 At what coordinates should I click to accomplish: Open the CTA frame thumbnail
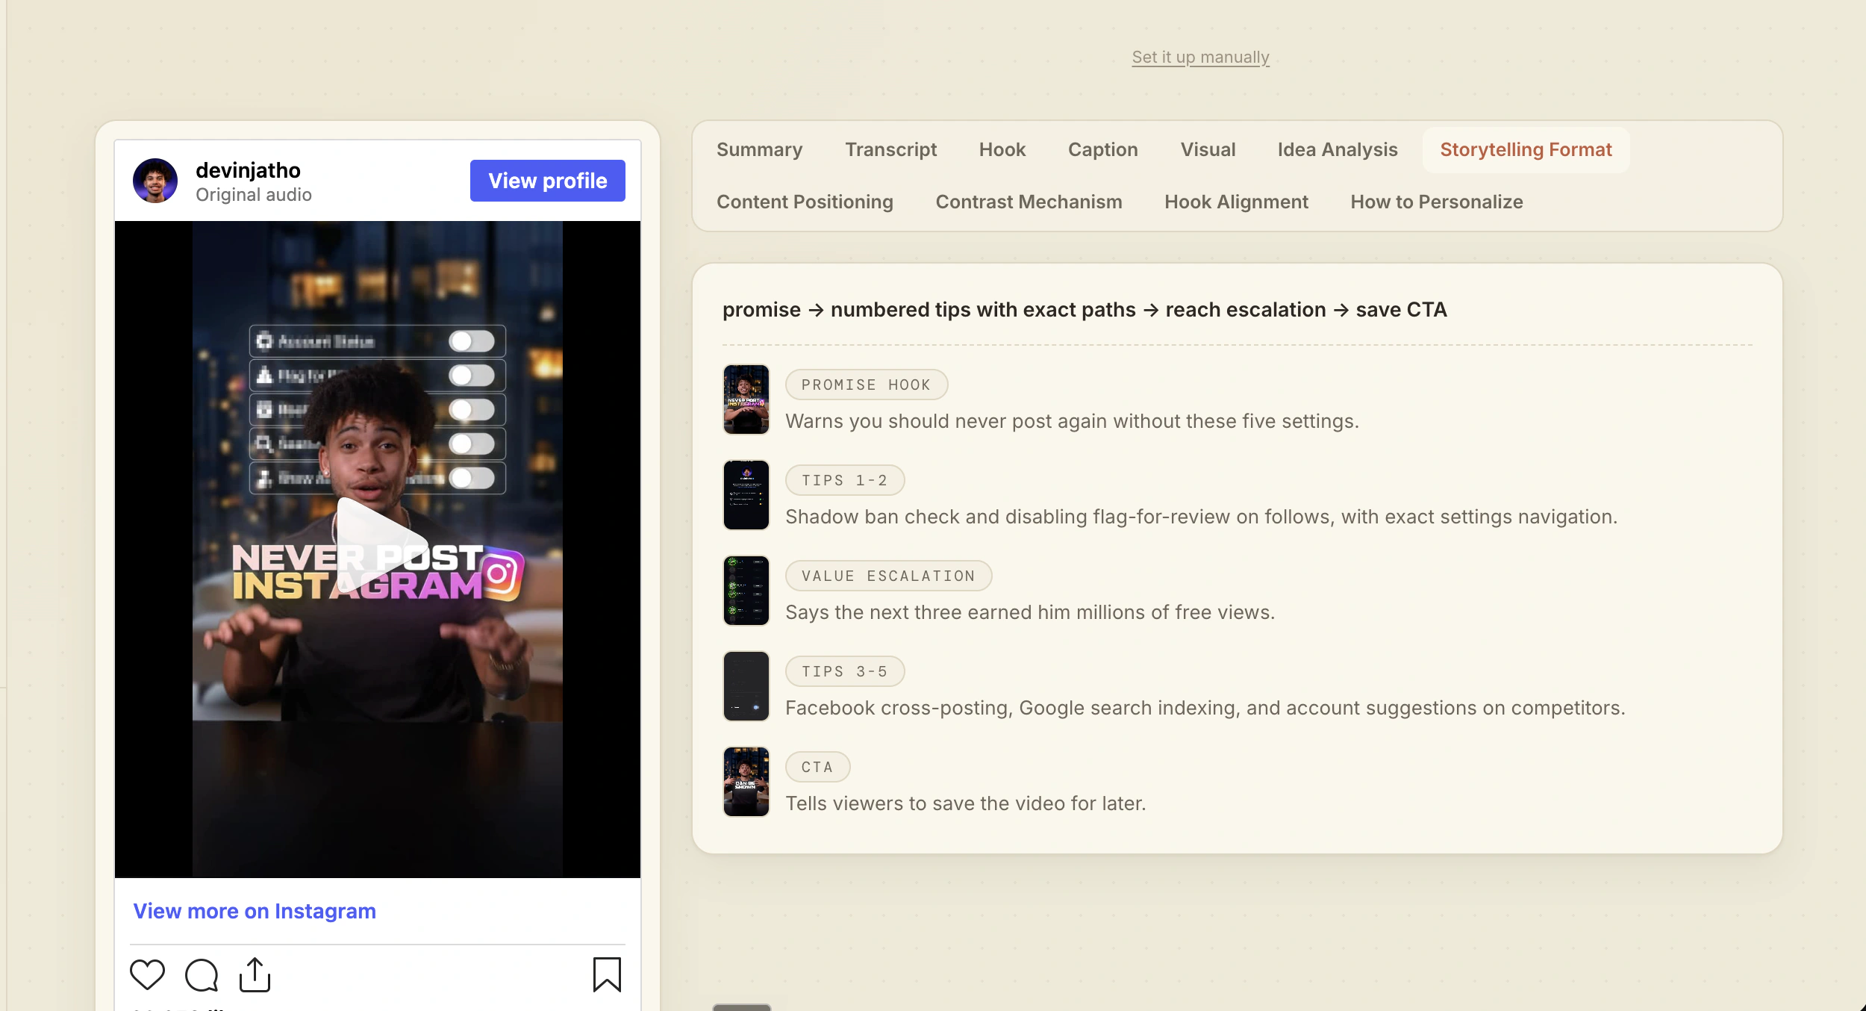tap(746, 782)
